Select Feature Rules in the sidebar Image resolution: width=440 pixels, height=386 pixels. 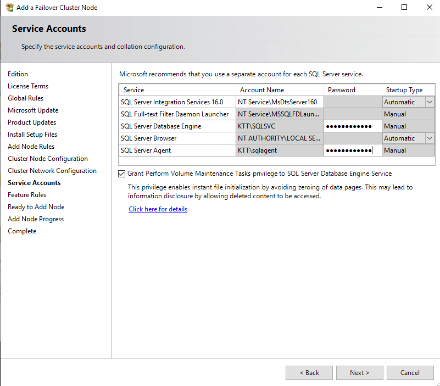tap(27, 195)
